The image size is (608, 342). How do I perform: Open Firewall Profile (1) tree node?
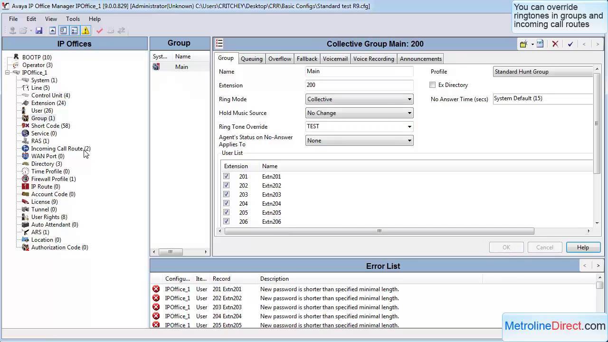click(x=53, y=179)
